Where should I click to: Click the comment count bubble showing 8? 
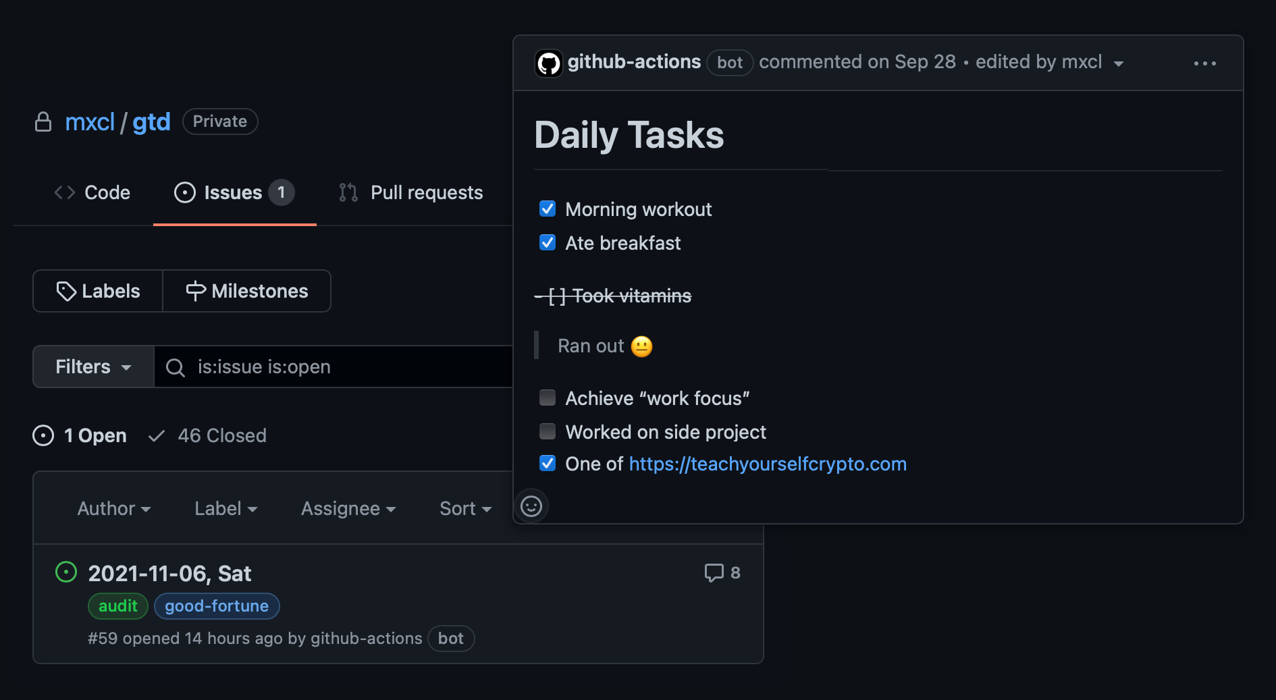coord(722,572)
